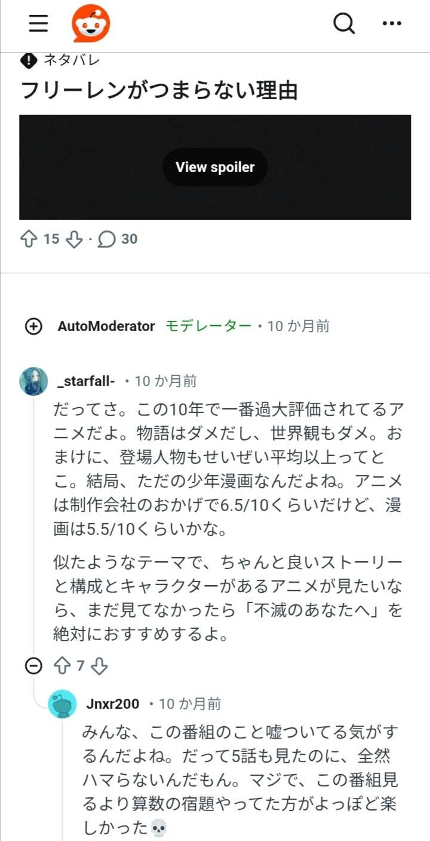Downvote the フリーレン post

click(73, 239)
